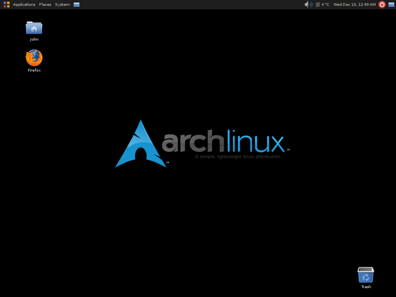Click the 4 °C temperature reading
Image resolution: width=396 pixels, height=297 pixels.
click(x=325, y=5)
